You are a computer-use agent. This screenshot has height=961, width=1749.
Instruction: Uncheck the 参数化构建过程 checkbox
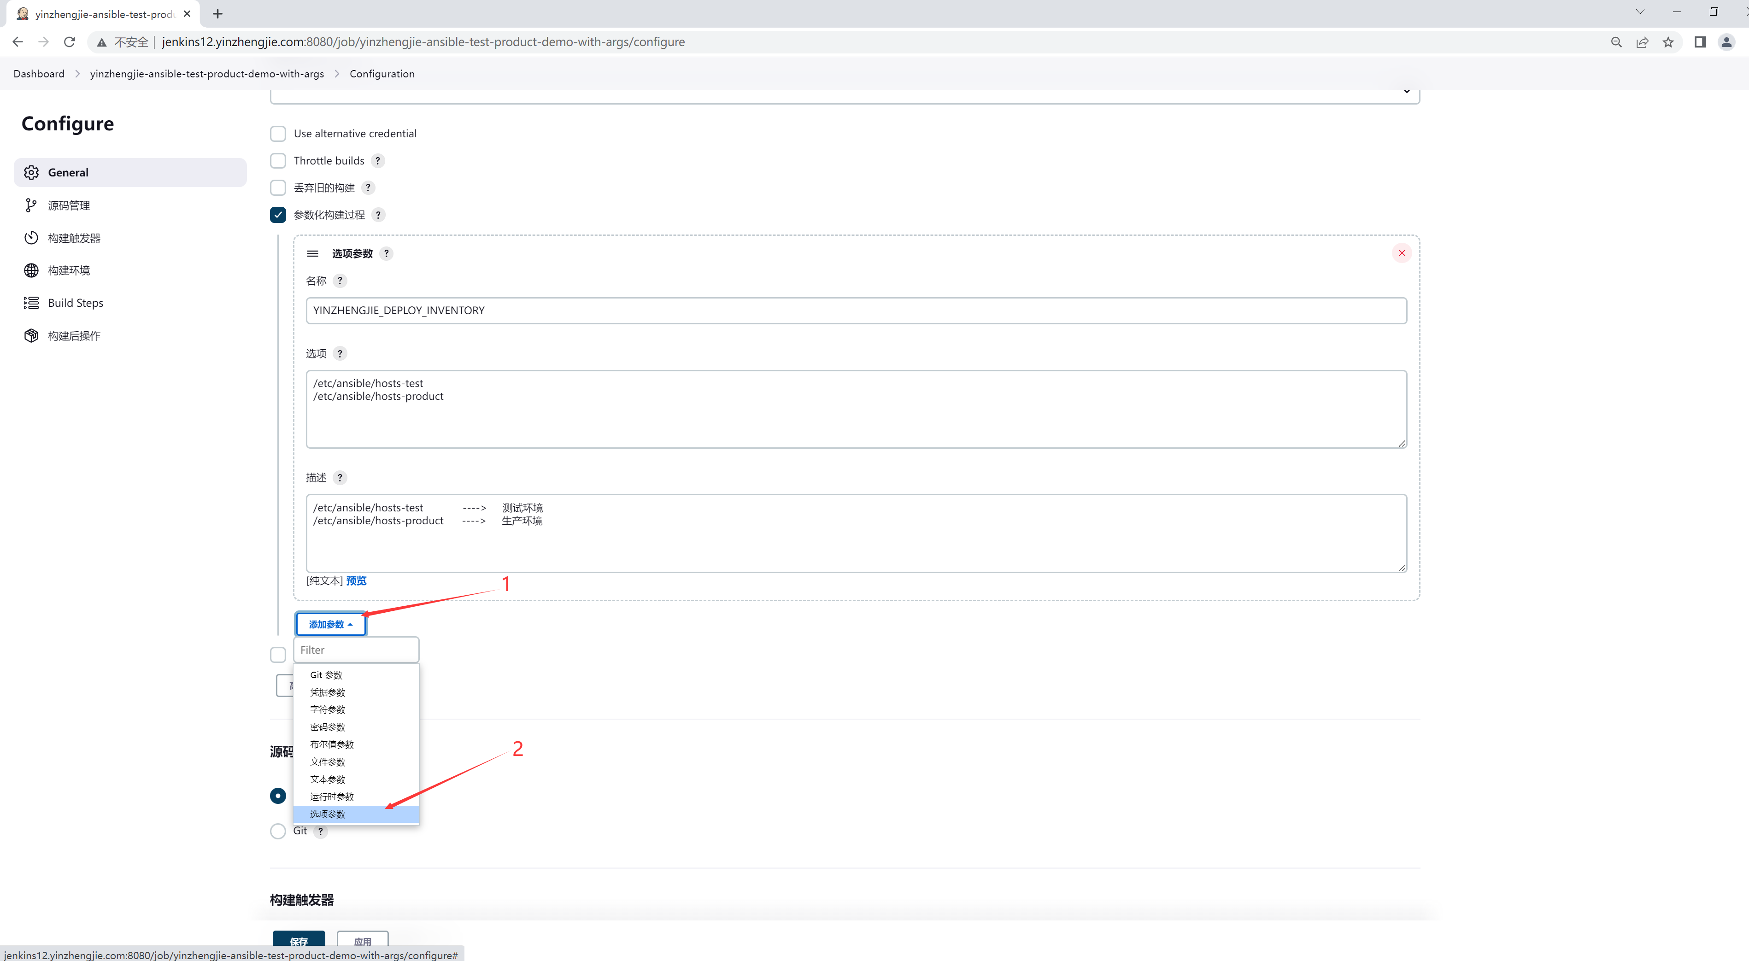coord(278,215)
